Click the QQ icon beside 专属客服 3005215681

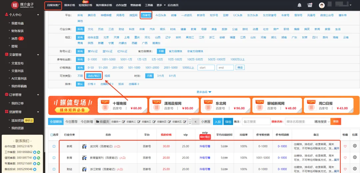click(x=35, y=164)
